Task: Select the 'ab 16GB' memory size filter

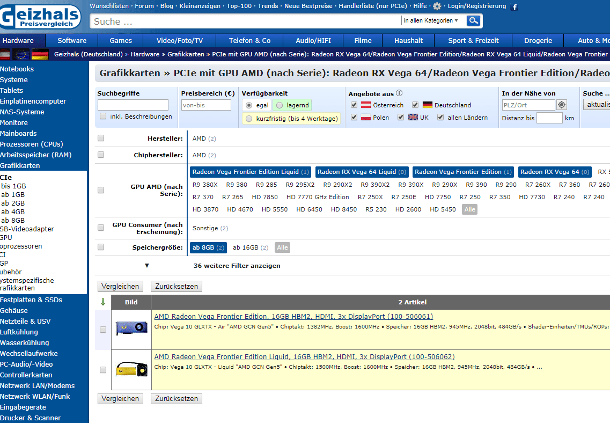Action: coord(251,247)
